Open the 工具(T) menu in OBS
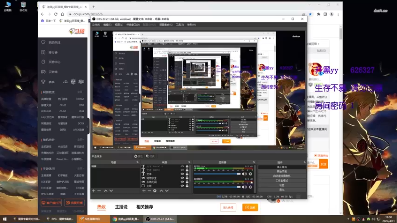The width and height of the screenshot is (397, 223). pyautogui.click(x=180, y=25)
